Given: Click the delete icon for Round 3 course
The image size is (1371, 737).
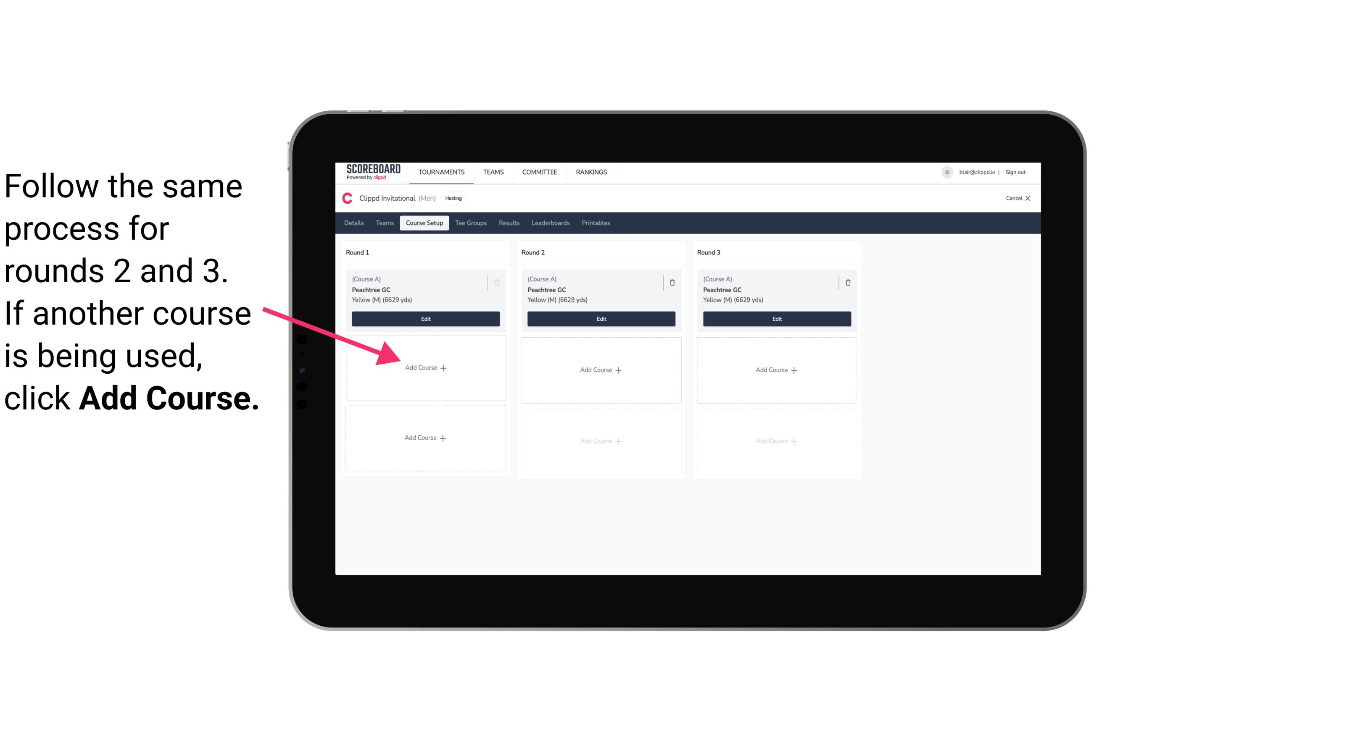Looking at the screenshot, I should click(844, 282).
